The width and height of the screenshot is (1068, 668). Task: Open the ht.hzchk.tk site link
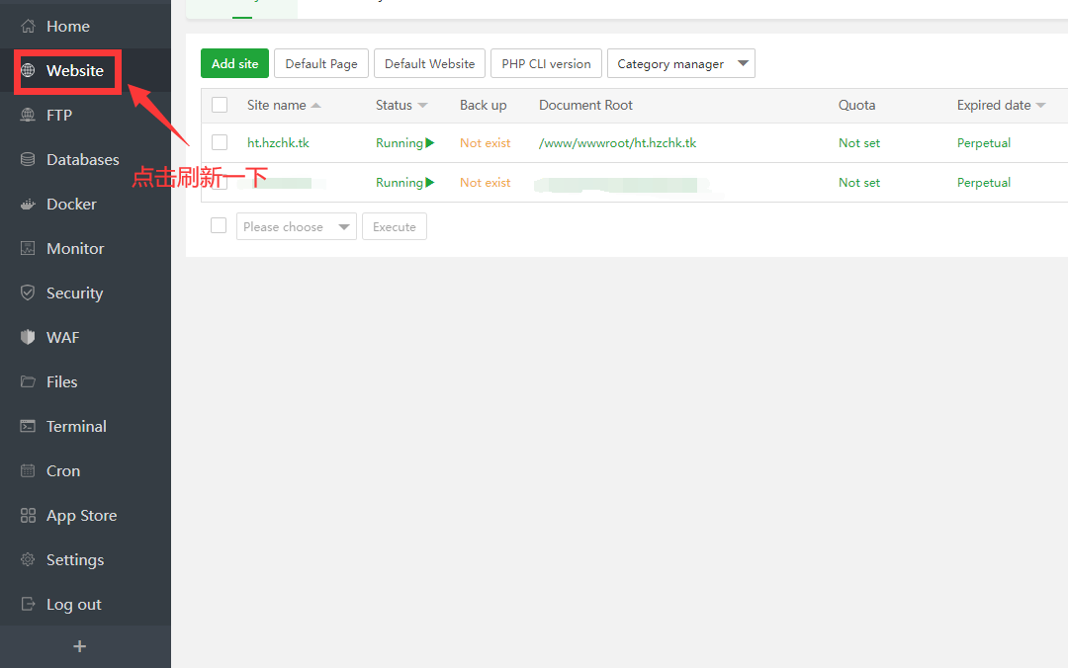(278, 143)
